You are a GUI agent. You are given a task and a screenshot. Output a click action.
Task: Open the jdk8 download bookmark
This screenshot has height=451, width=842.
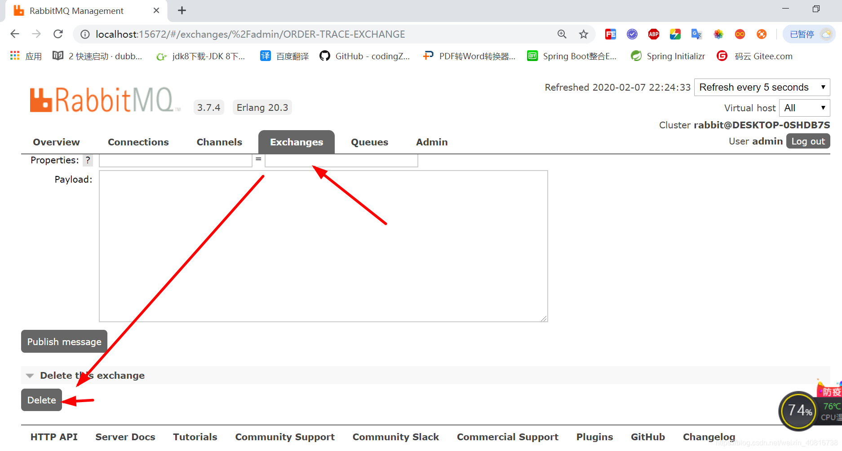click(x=200, y=56)
